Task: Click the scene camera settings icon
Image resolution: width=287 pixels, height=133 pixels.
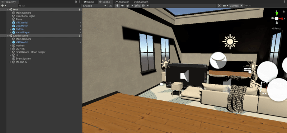Action: [x=225, y=6]
